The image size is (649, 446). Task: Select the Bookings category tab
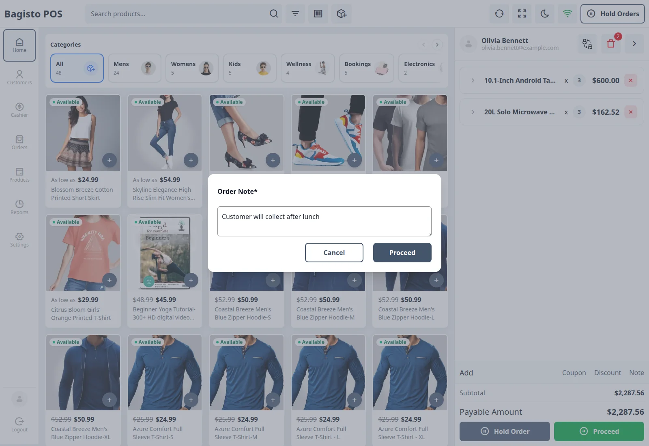point(367,68)
